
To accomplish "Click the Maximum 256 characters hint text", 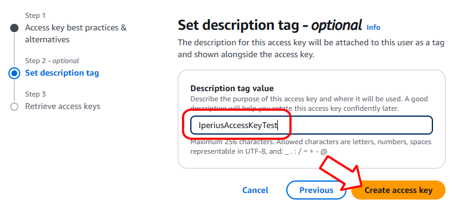I will 311,147.
